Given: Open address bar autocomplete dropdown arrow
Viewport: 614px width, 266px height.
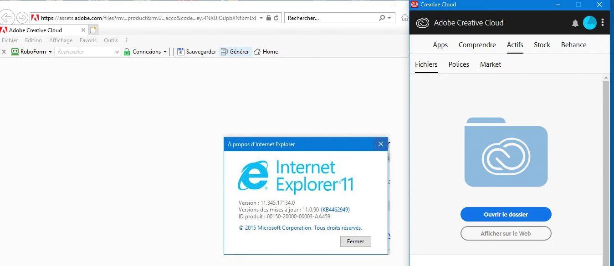Looking at the screenshot, I should pyautogui.click(x=261, y=18).
